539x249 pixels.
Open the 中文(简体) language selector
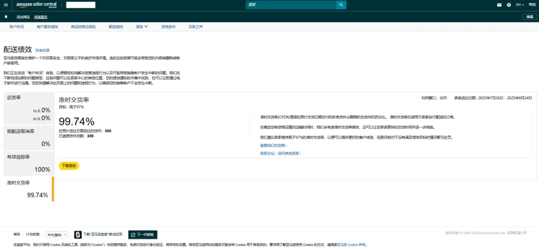(57, 235)
